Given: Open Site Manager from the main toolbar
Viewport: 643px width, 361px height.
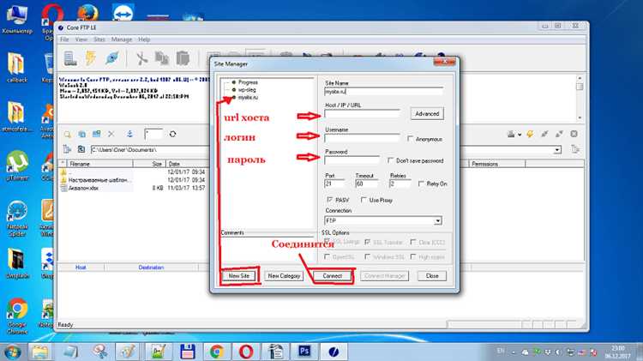Looking at the screenshot, I should point(70,58).
